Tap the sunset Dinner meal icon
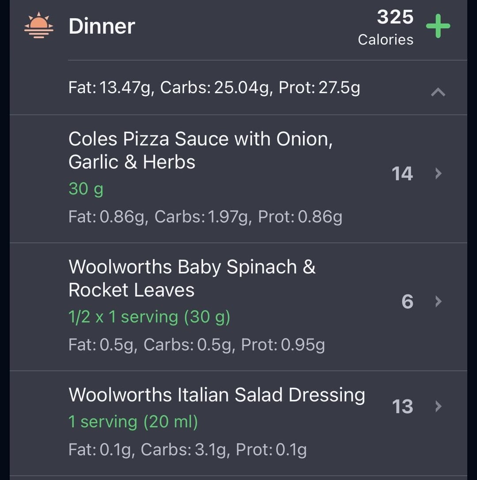 pyautogui.click(x=39, y=25)
